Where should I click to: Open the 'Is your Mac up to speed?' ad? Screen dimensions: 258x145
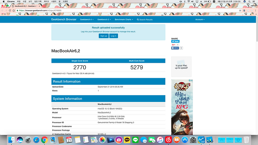click(181, 67)
